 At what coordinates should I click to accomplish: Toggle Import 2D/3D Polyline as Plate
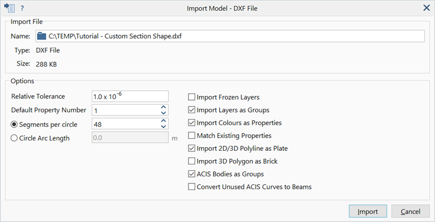coord(192,148)
